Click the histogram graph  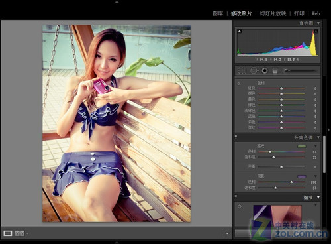click(x=277, y=42)
